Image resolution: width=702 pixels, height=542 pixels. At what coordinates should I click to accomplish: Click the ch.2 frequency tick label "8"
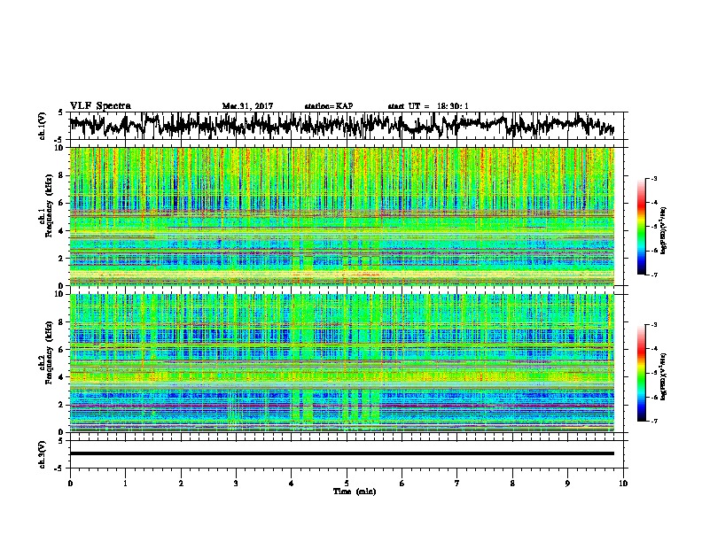click(x=61, y=322)
